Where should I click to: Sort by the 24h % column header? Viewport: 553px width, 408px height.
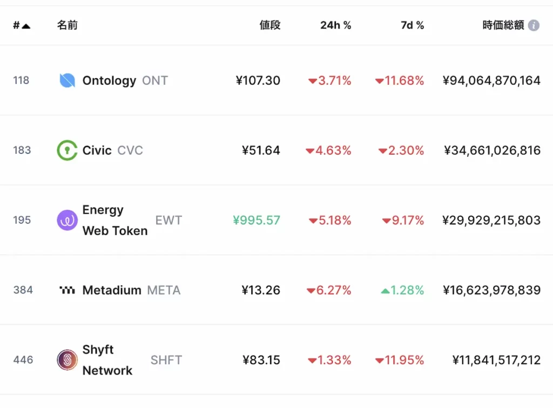point(335,25)
